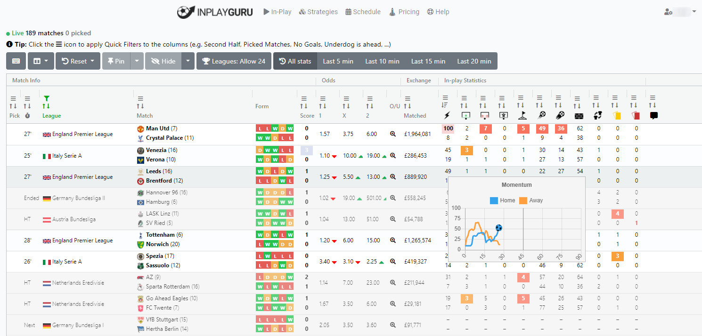The width and height of the screenshot is (702, 336).
Task: Click the yellow card column icon
Action: 616,115
